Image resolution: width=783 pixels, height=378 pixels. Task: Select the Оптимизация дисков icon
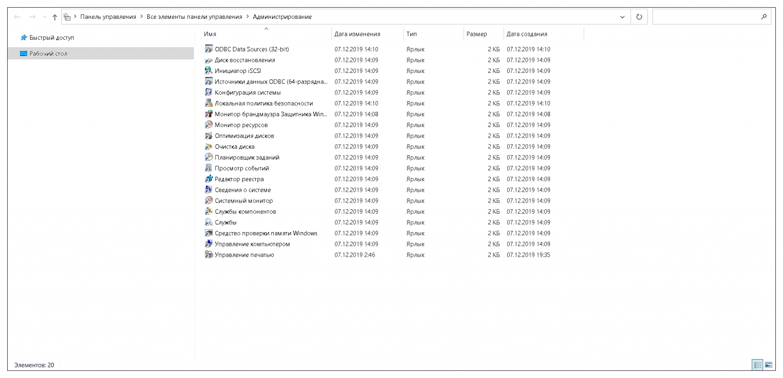coord(208,136)
